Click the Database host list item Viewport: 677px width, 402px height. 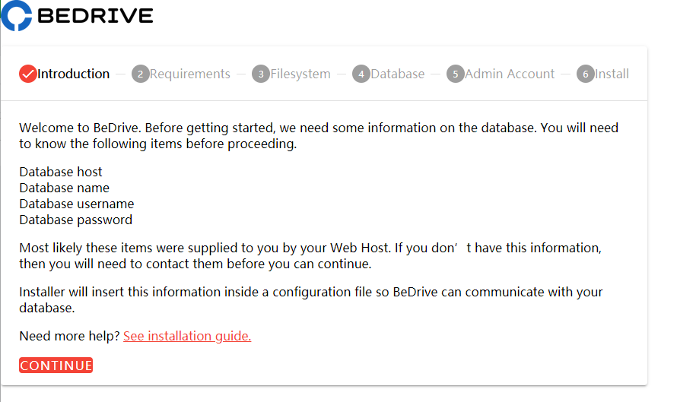pos(61,172)
